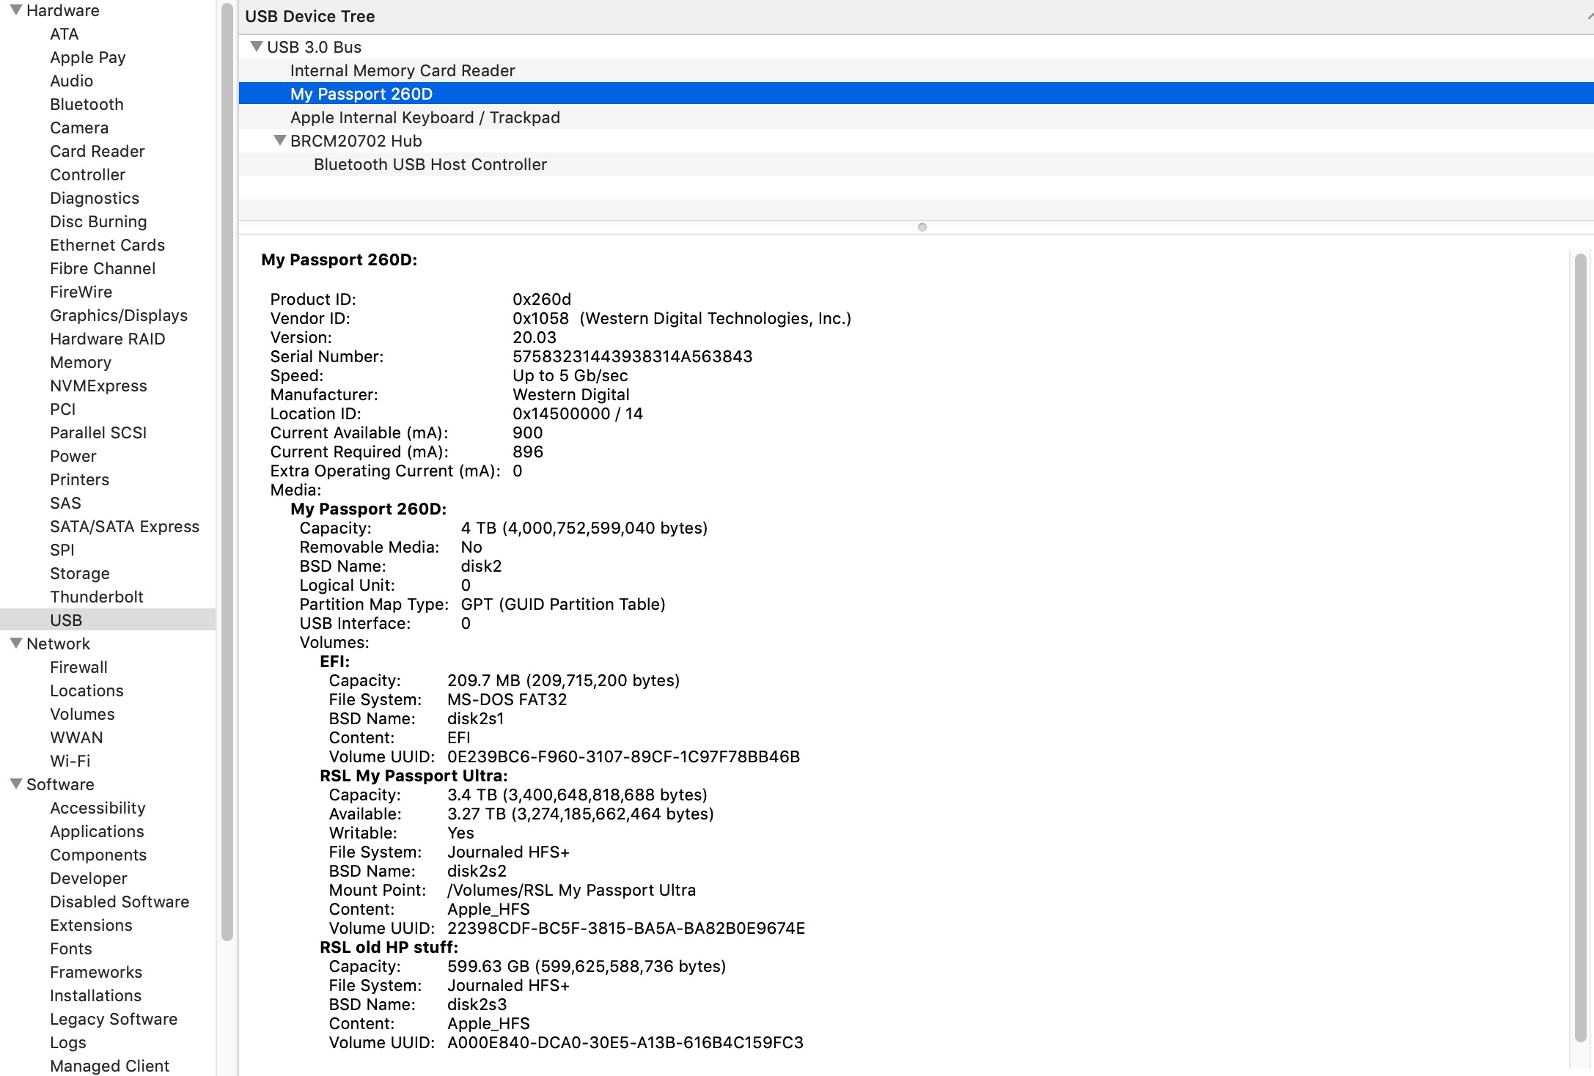Select Audio in the sidebar
The height and width of the screenshot is (1076, 1594).
tap(71, 81)
